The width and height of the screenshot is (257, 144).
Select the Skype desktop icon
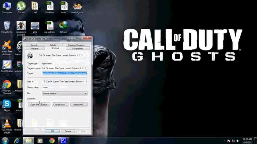pyautogui.click(x=7, y=106)
